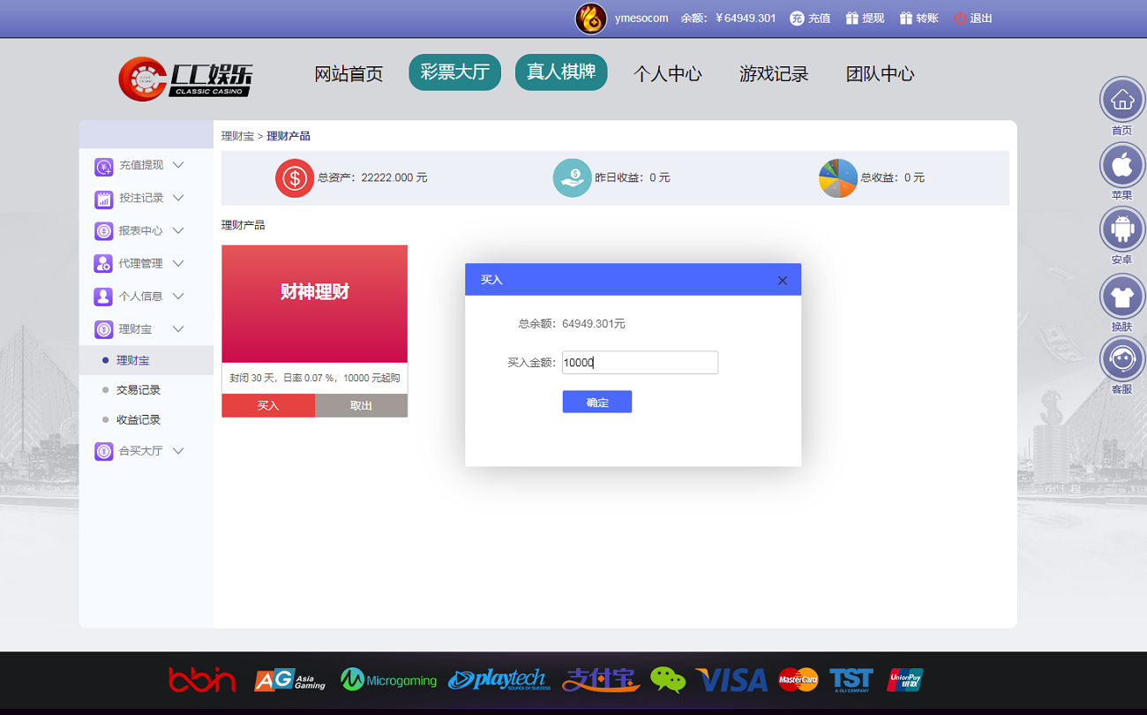Click the UnionPay logo in footer
1147x715 pixels.
pyautogui.click(x=905, y=680)
